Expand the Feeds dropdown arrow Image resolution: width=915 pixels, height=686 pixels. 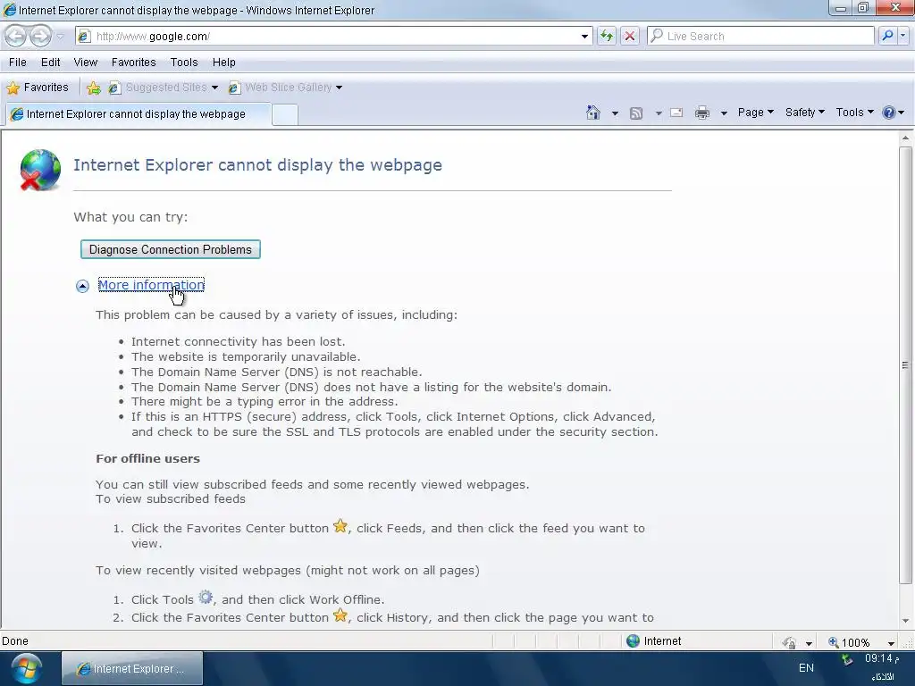[659, 113]
